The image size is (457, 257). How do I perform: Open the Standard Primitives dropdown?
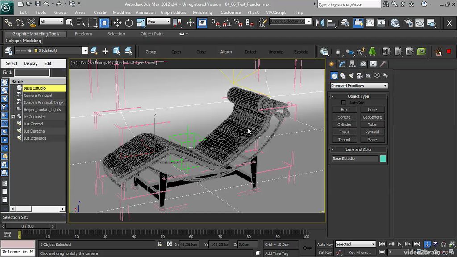[358, 85]
